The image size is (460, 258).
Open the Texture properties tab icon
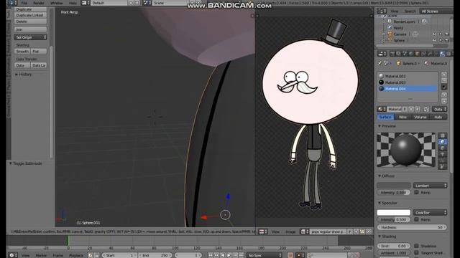[448, 54]
